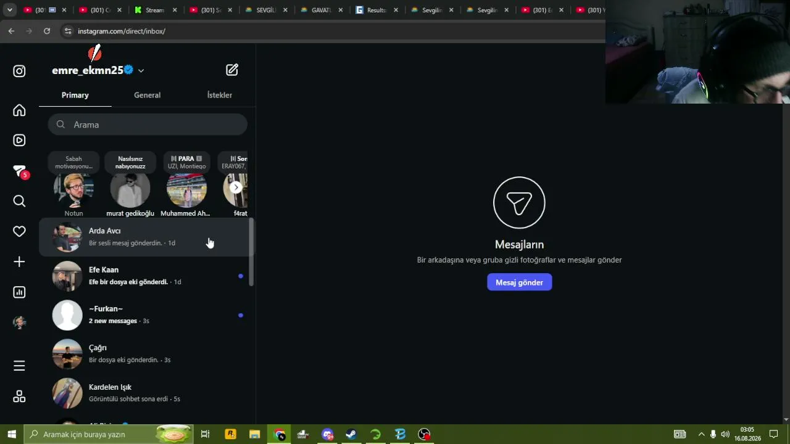
Task: Open profile avatar in the sidebar
Action: pos(19,323)
